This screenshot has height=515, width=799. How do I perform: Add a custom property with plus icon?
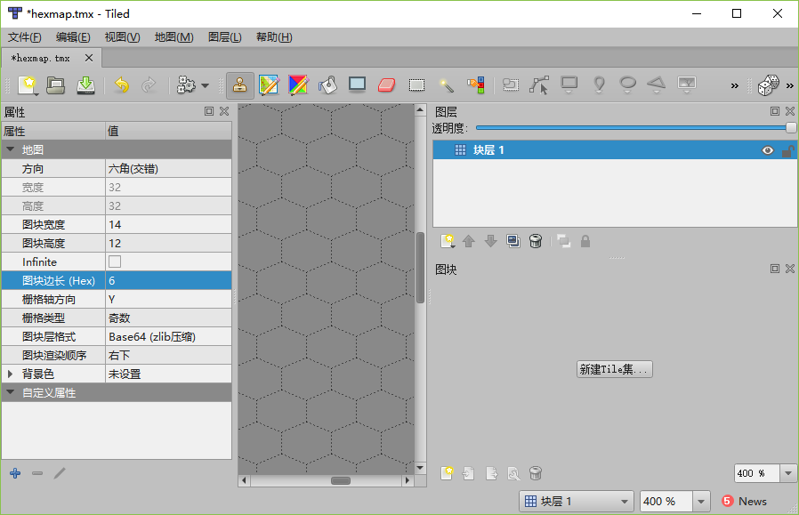[x=15, y=473]
